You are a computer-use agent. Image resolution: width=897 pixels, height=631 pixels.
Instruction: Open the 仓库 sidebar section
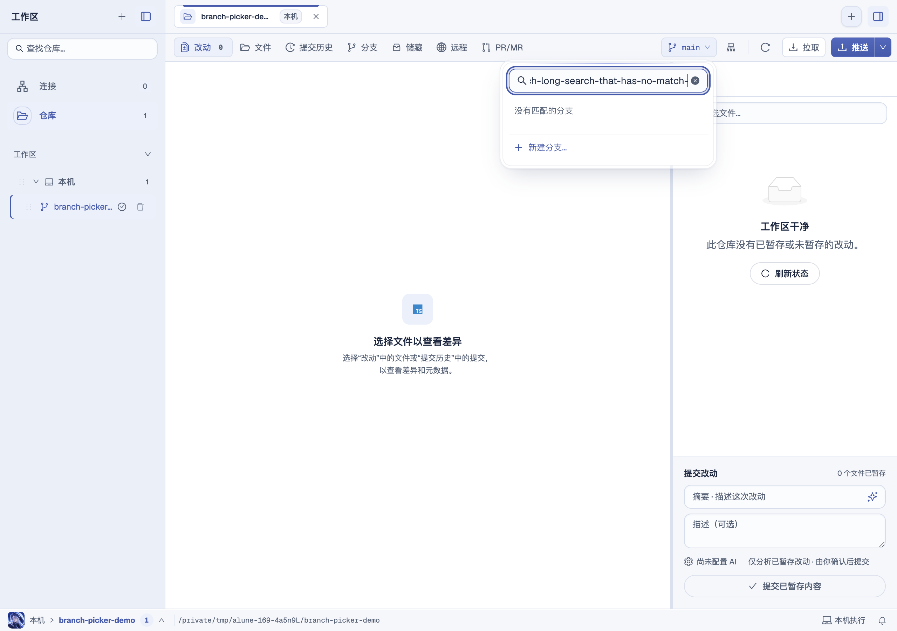coord(82,116)
